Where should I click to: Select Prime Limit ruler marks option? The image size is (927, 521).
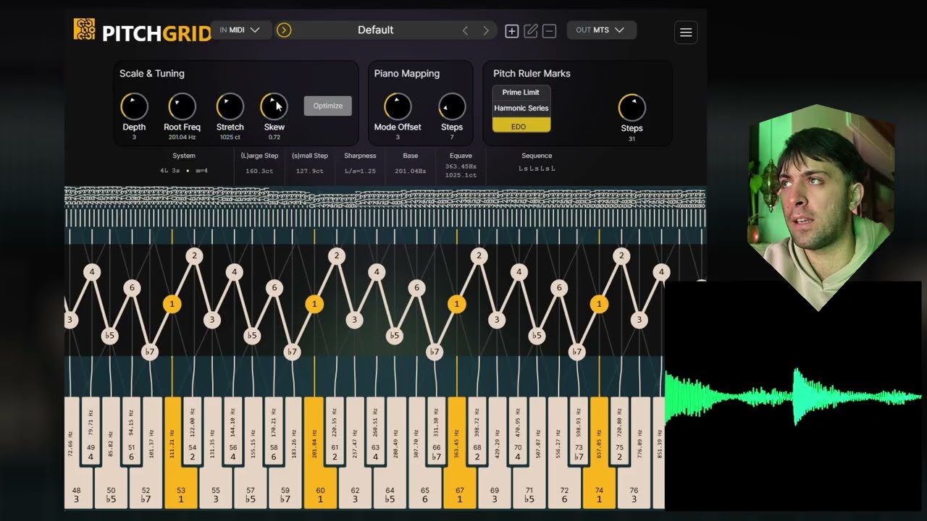tap(521, 93)
